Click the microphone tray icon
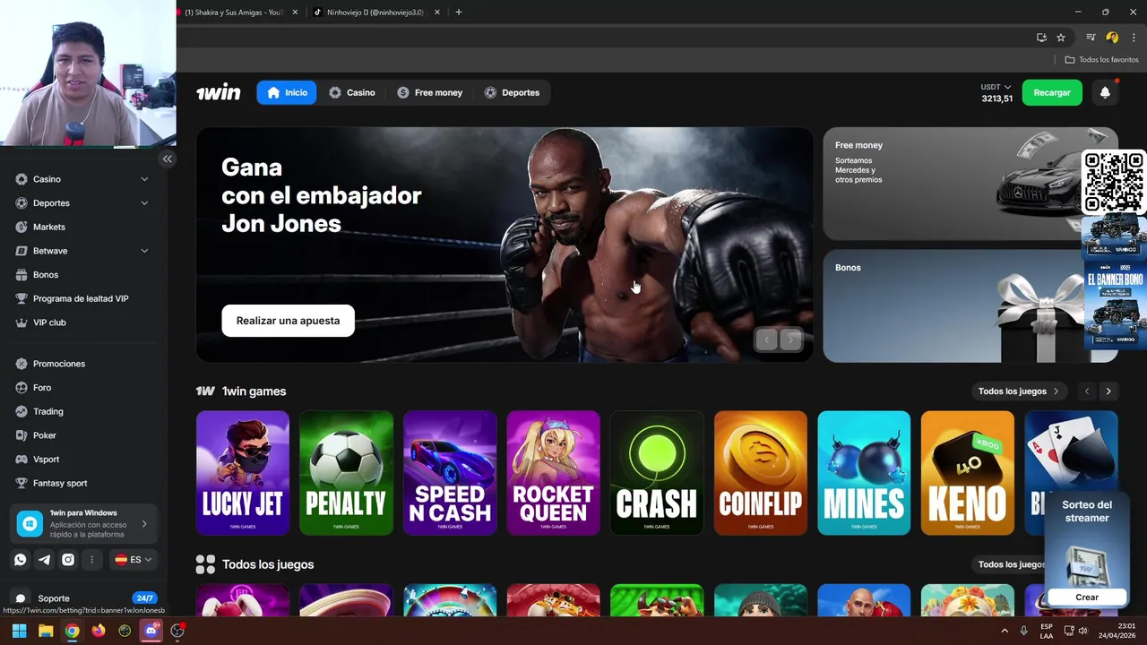The width and height of the screenshot is (1147, 645). click(1023, 631)
